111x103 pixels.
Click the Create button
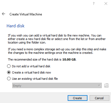pos(77,98)
